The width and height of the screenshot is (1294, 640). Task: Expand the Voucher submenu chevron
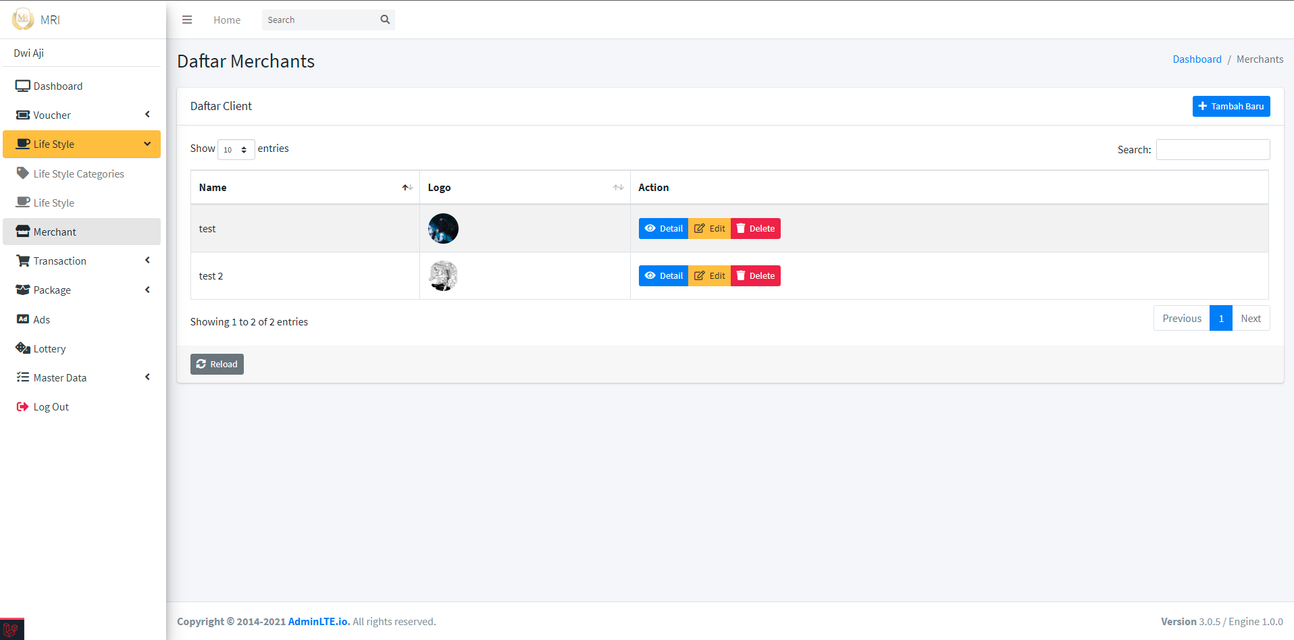coord(147,114)
